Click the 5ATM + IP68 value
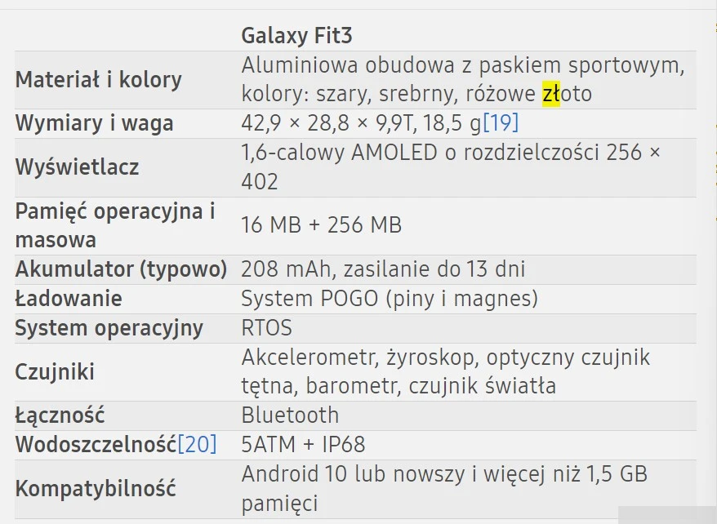This screenshot has width=717, height=524. [303, 445]
